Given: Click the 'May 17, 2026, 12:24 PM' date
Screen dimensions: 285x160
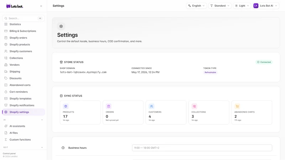Looking at the screenshot, I should [x=145, y=72].
